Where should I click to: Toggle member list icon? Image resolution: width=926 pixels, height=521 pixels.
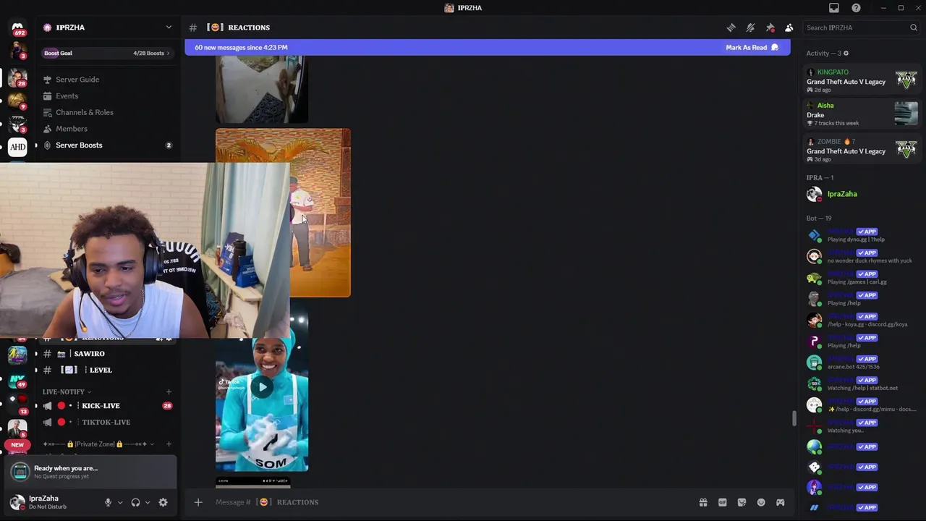(x=789, y=27)
